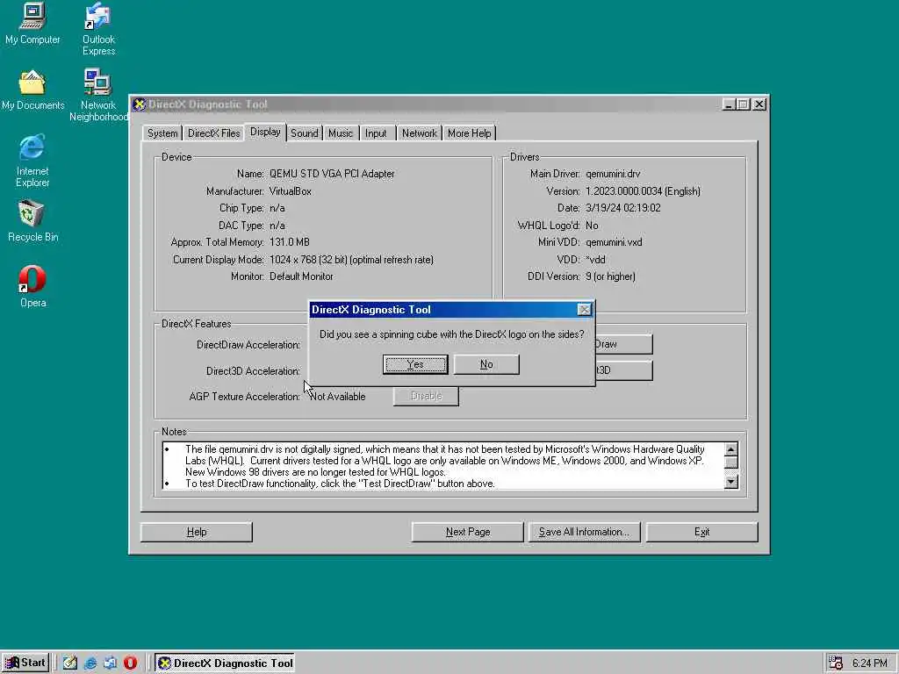Answer Yes to the spinning cube question
Image resolution: width=899 pixels, height=674 pixels.
point(415,364)
